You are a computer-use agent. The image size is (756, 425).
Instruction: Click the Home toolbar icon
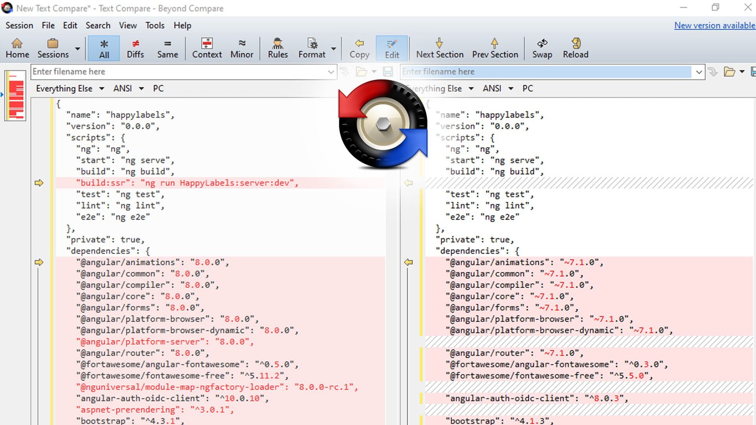coord(17,48)
